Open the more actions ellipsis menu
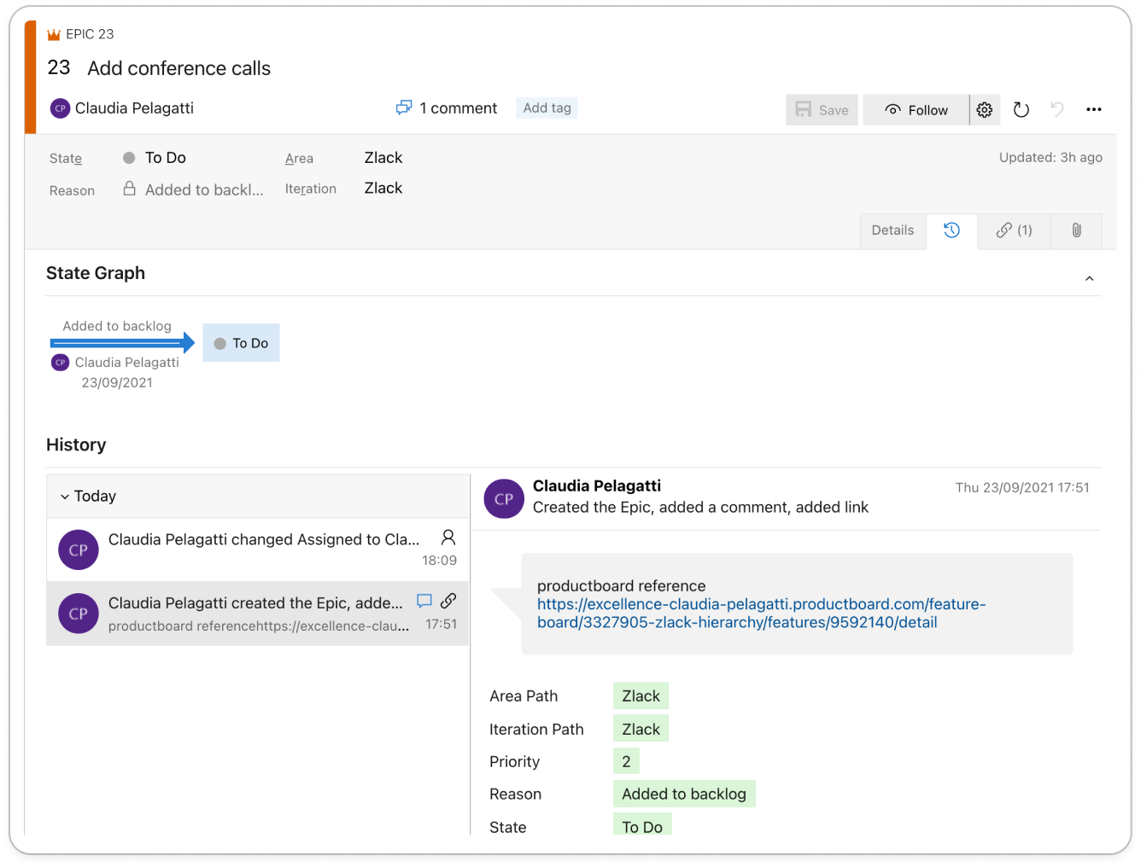The image size is (1141, 867). 1093,110
